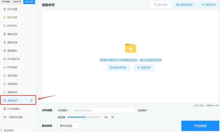Switch to the 转为PDF tab
The image size is (220, 132).
click(17, 2)
